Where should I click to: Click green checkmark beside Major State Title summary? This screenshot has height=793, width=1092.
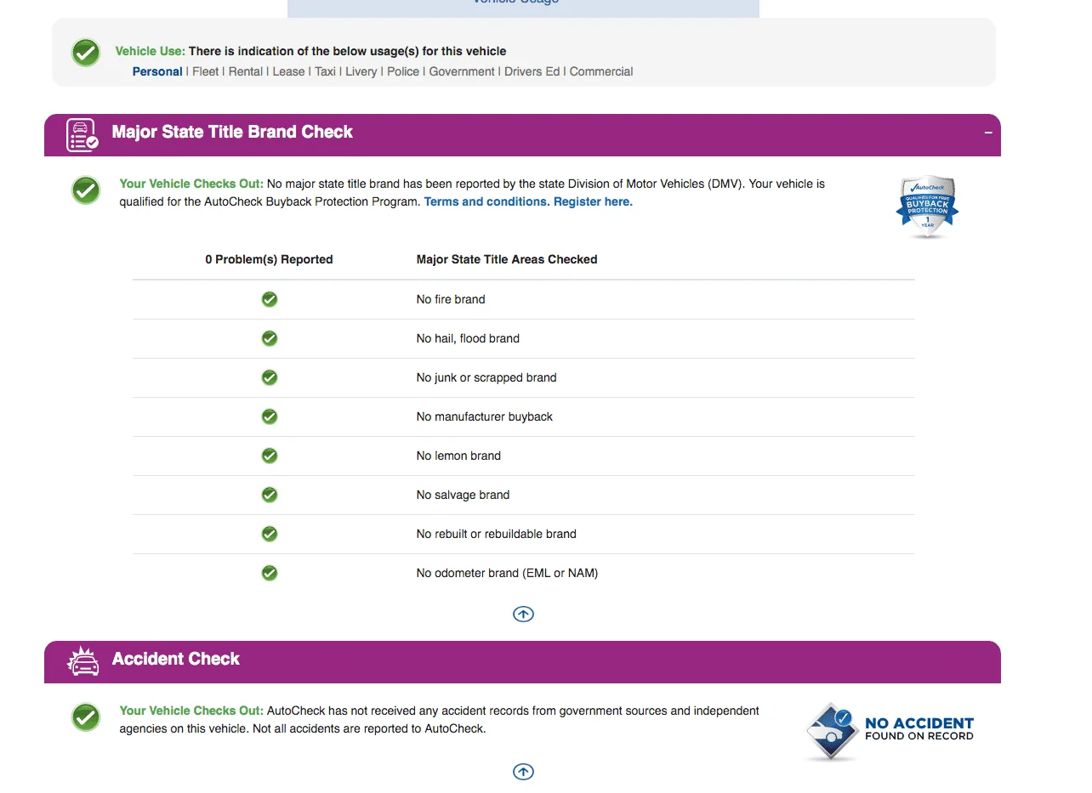pos(86,190)
